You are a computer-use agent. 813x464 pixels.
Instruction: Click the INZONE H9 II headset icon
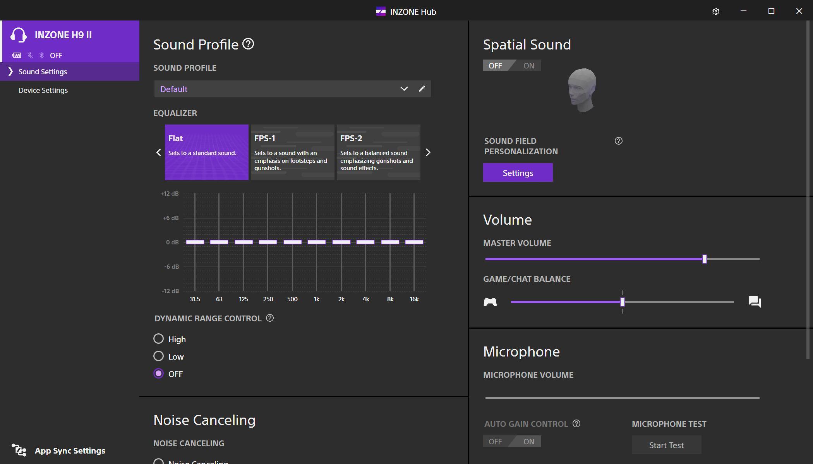18,35
